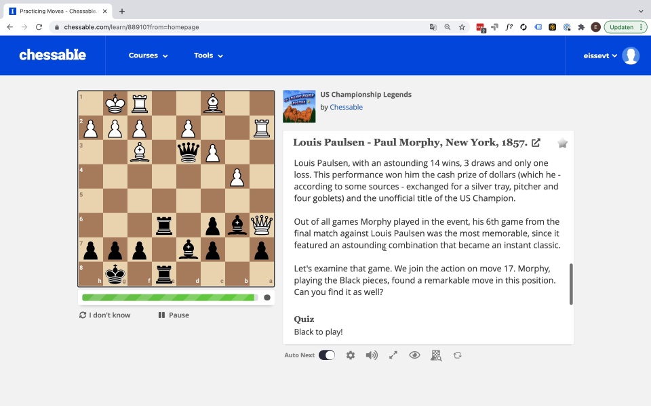Open the game via the external link icon

click(x=536, y=143)
